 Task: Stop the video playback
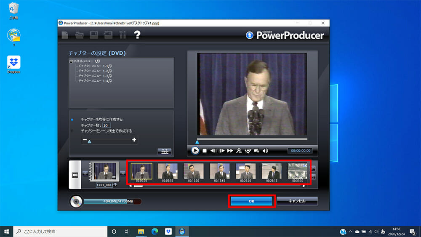point(205,150)
